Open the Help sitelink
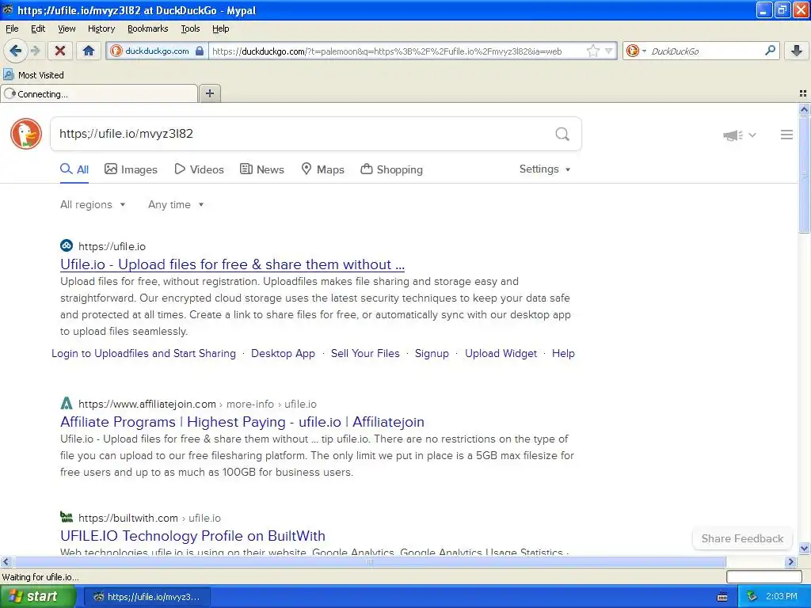The width and height of the screenshot is (811, 608). [563, 354]
